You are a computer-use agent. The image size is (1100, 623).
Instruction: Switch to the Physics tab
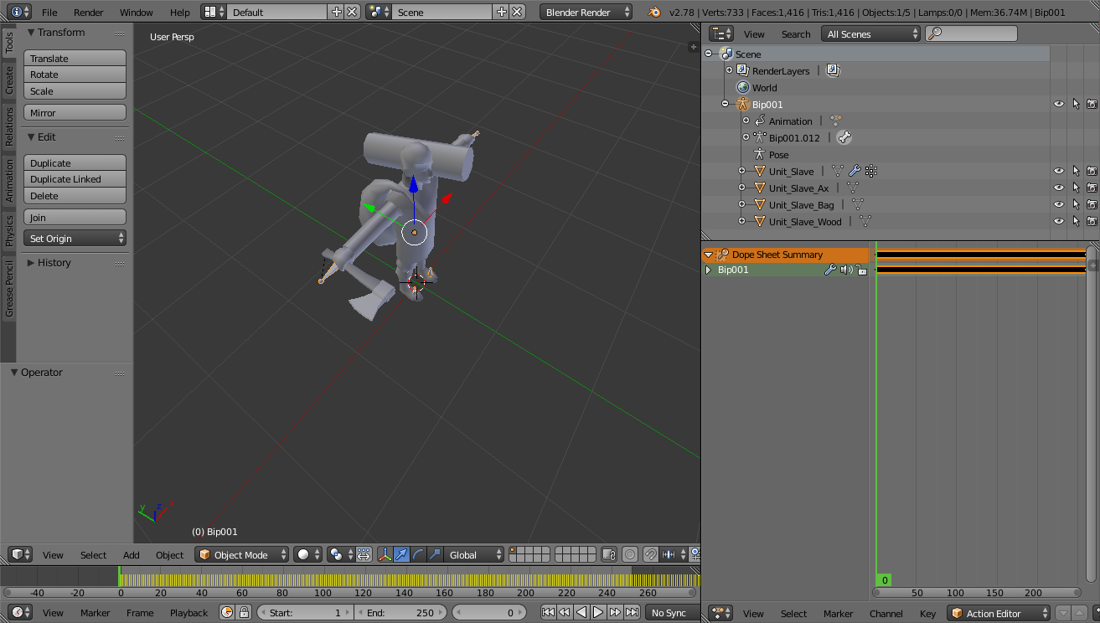coord(9,230)
